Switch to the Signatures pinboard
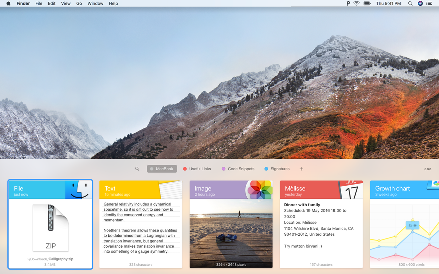This screenshot has height=274, width=439. [x=277, y=169]
